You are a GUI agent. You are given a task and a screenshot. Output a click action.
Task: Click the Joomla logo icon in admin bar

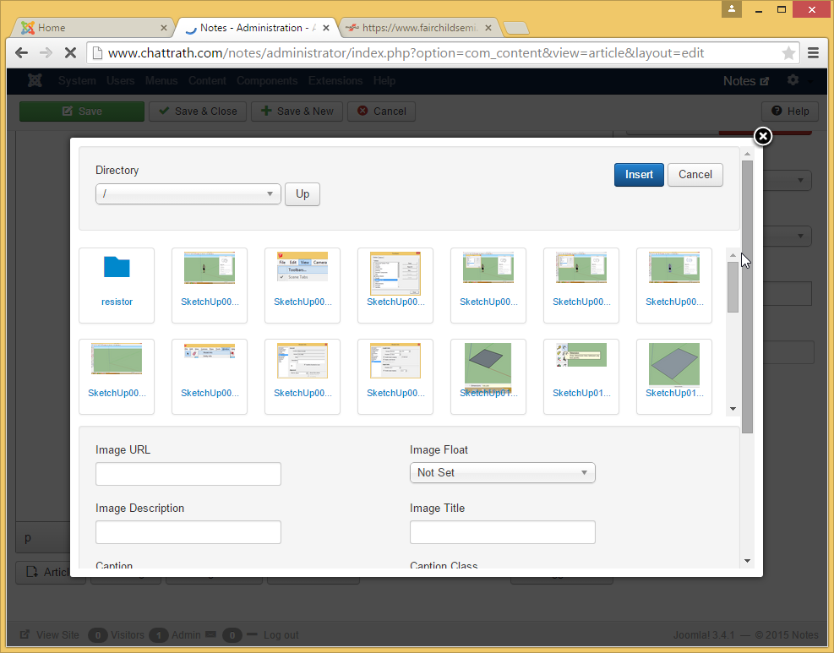tap(35, 81)
